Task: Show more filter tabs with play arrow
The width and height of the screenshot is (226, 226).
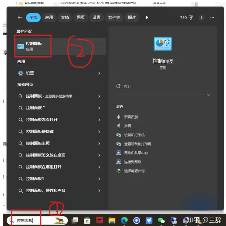Action: [147, 18]
